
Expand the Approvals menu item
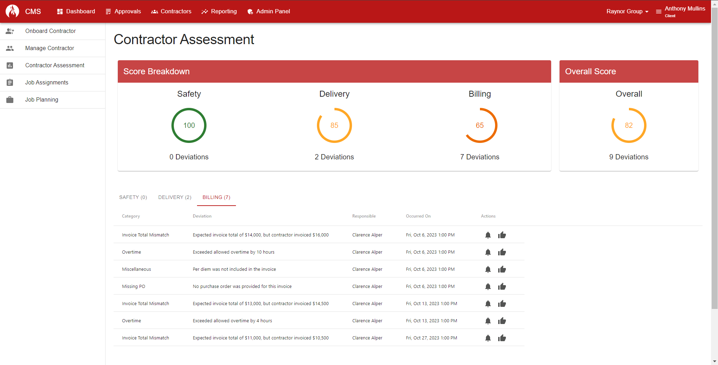click(123, 11)
